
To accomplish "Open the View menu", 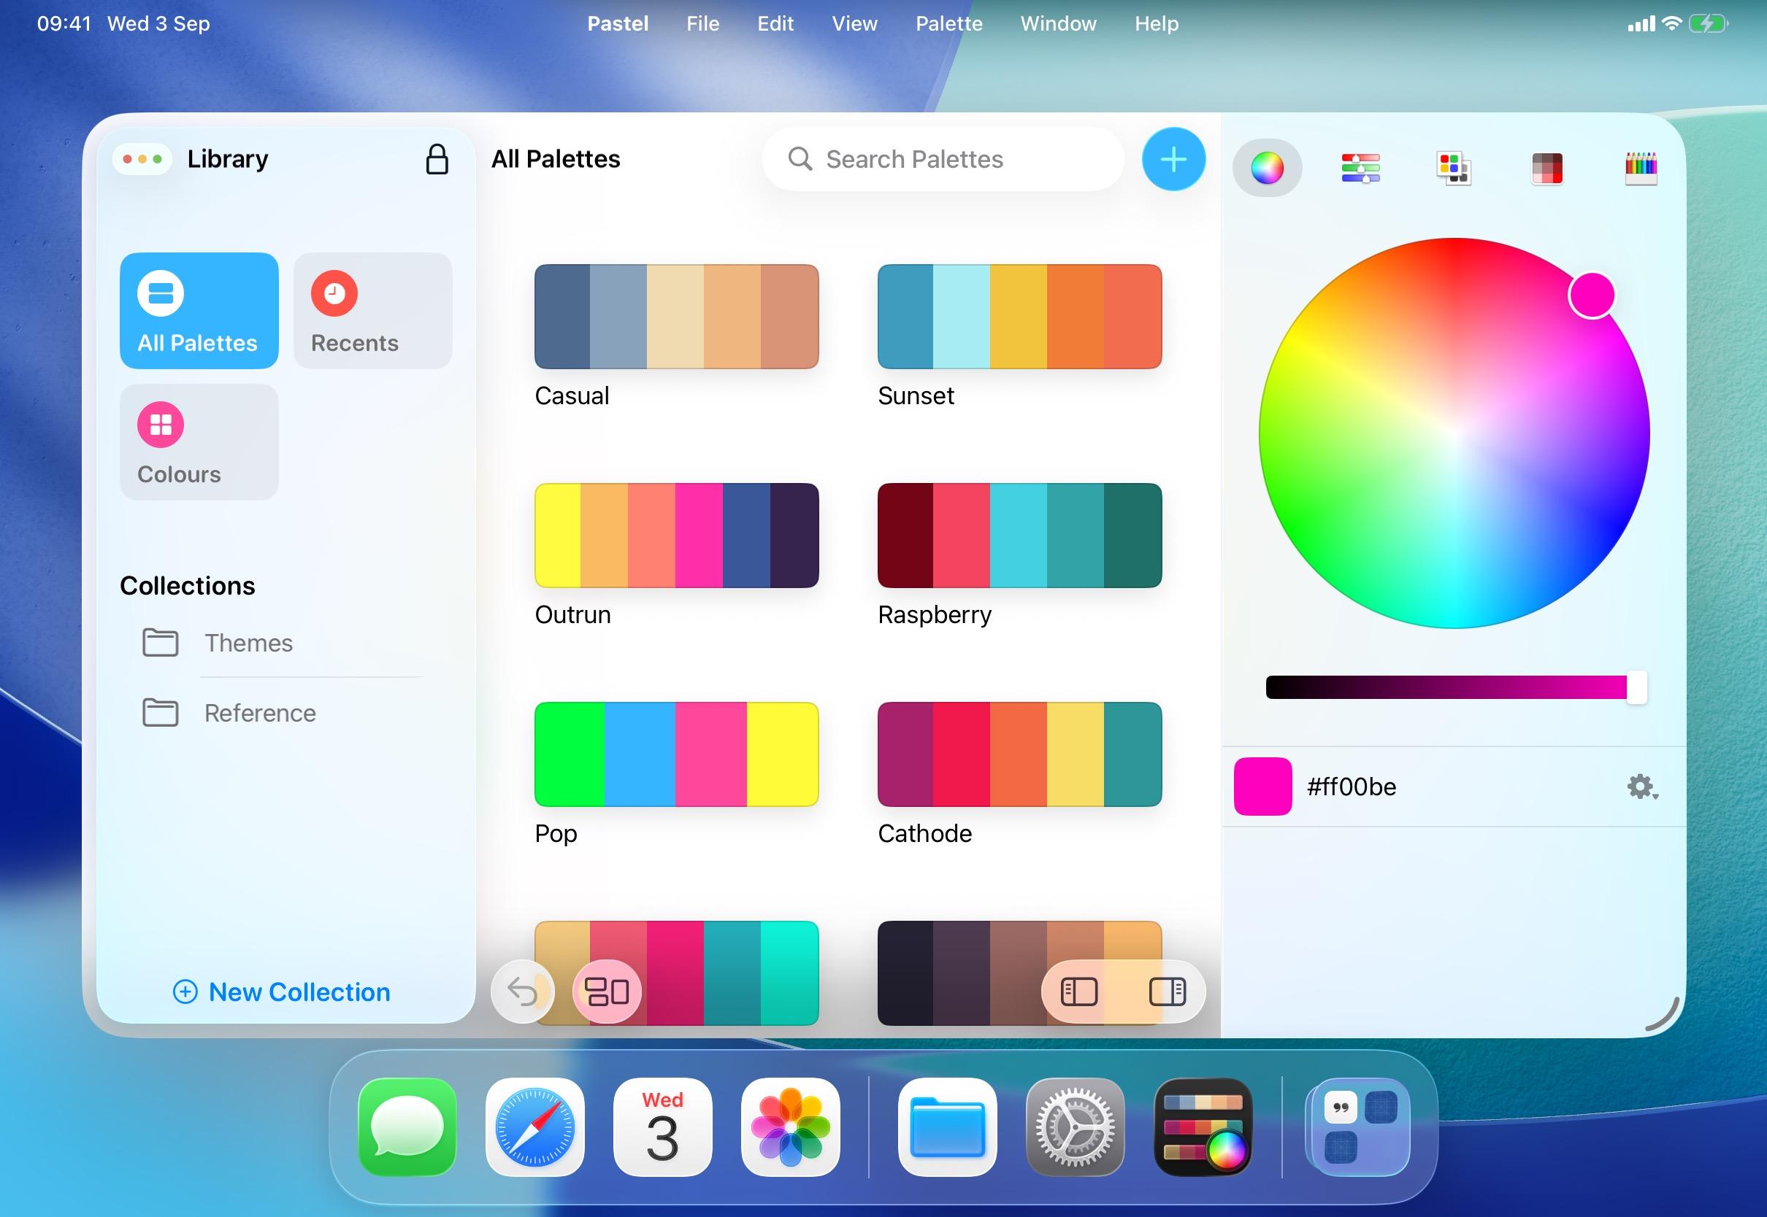I will (x=854, y=23).
